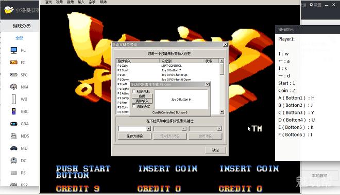
Task: Click the 保存为预设 button
Action: click(134, 136)
